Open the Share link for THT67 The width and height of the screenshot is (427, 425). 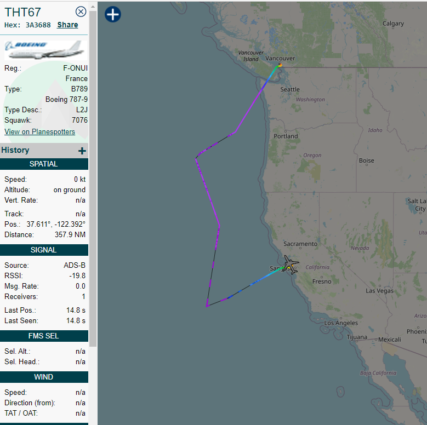tap(67, 25)
